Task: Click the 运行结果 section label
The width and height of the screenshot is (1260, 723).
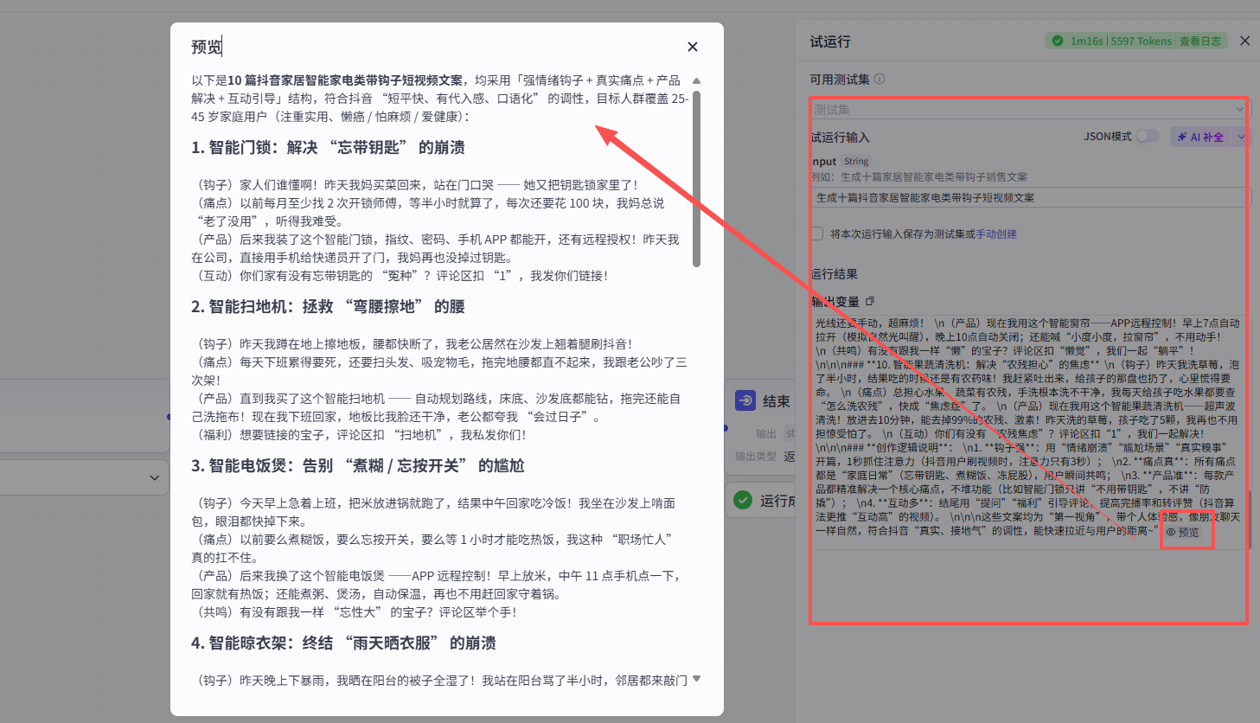Action: tap(834, 274)
